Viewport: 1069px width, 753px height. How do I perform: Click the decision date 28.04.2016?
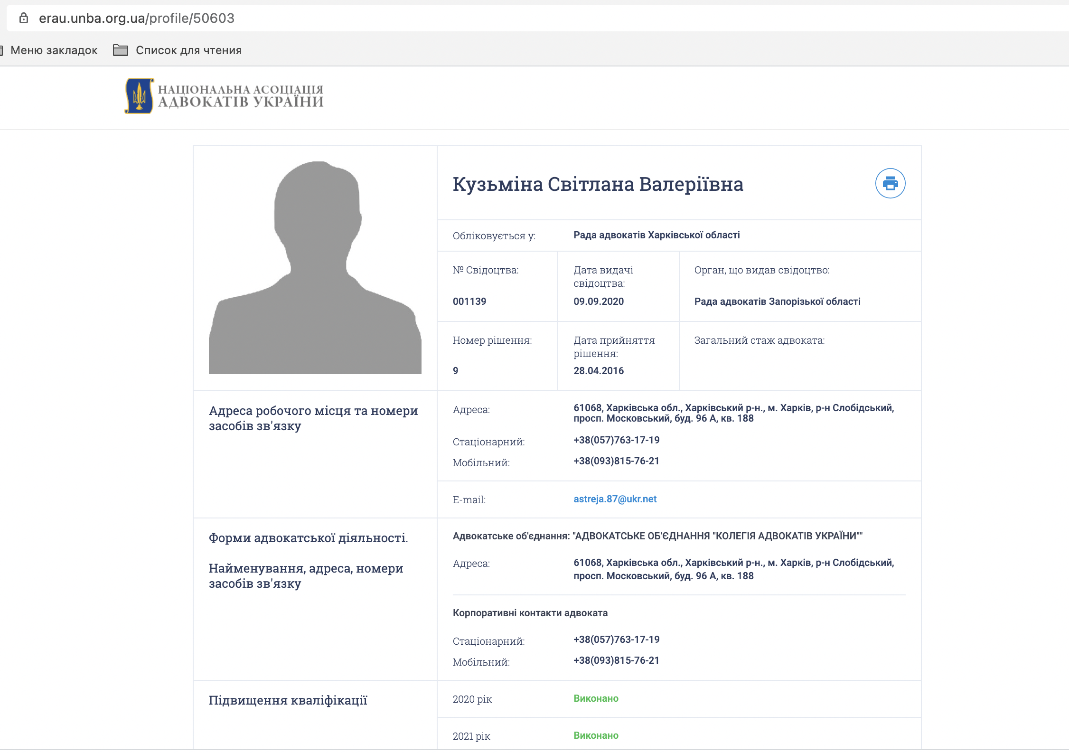(x=599, y=371)
